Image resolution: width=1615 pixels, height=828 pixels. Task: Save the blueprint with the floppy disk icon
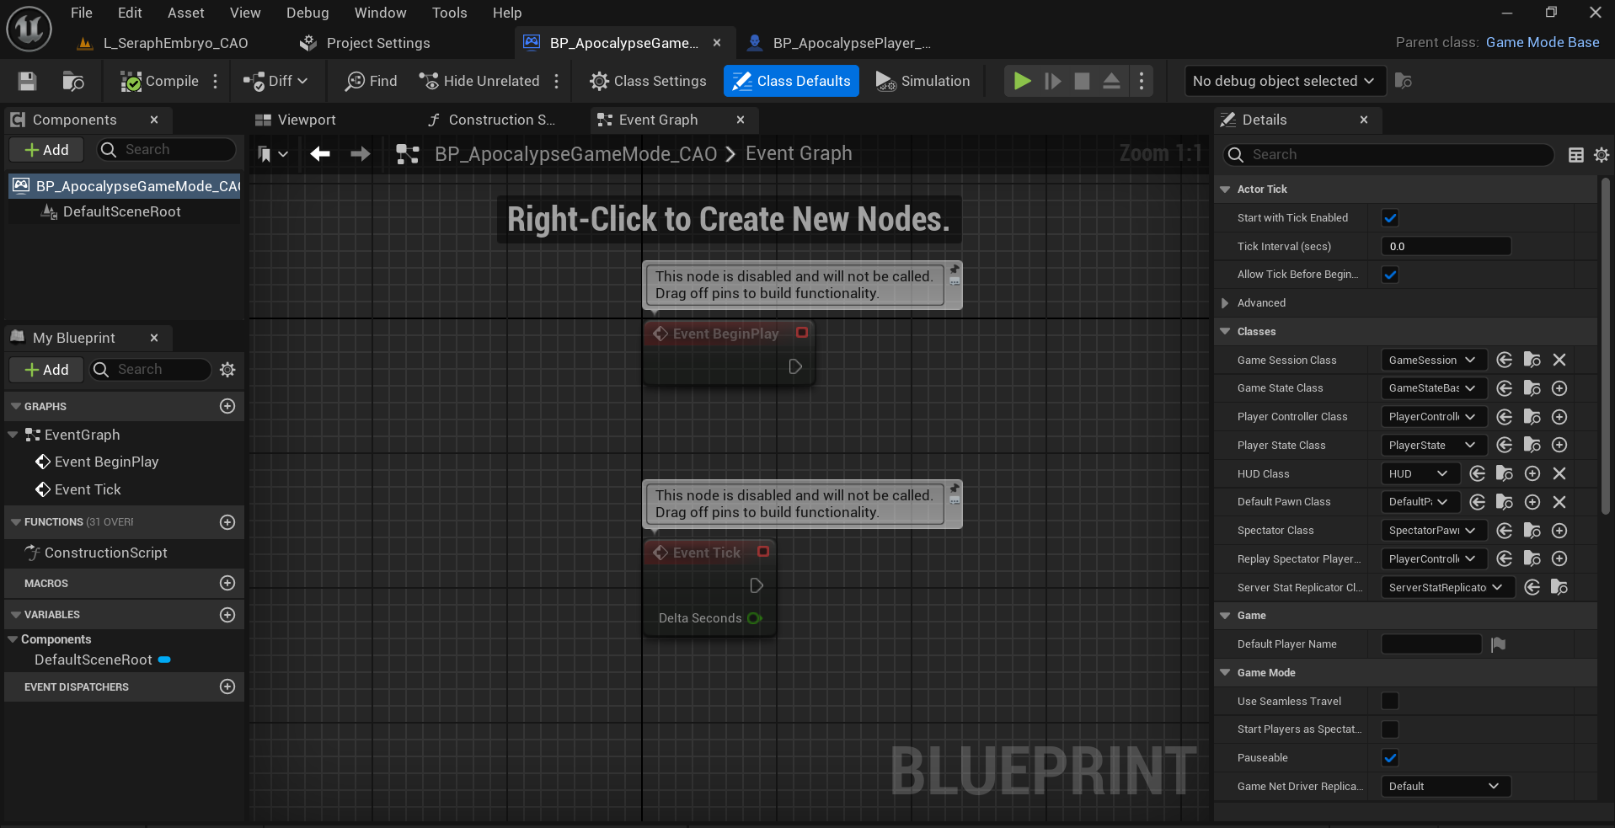27,81
